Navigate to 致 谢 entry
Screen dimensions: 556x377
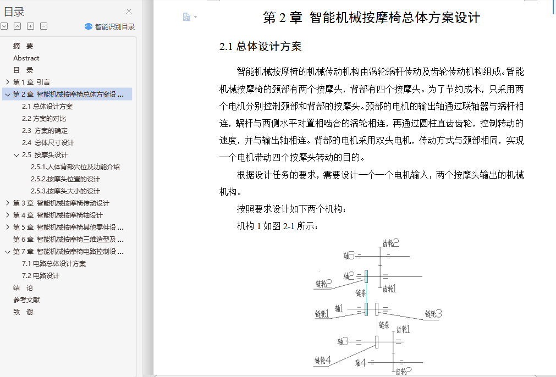[x=23, y=312]
